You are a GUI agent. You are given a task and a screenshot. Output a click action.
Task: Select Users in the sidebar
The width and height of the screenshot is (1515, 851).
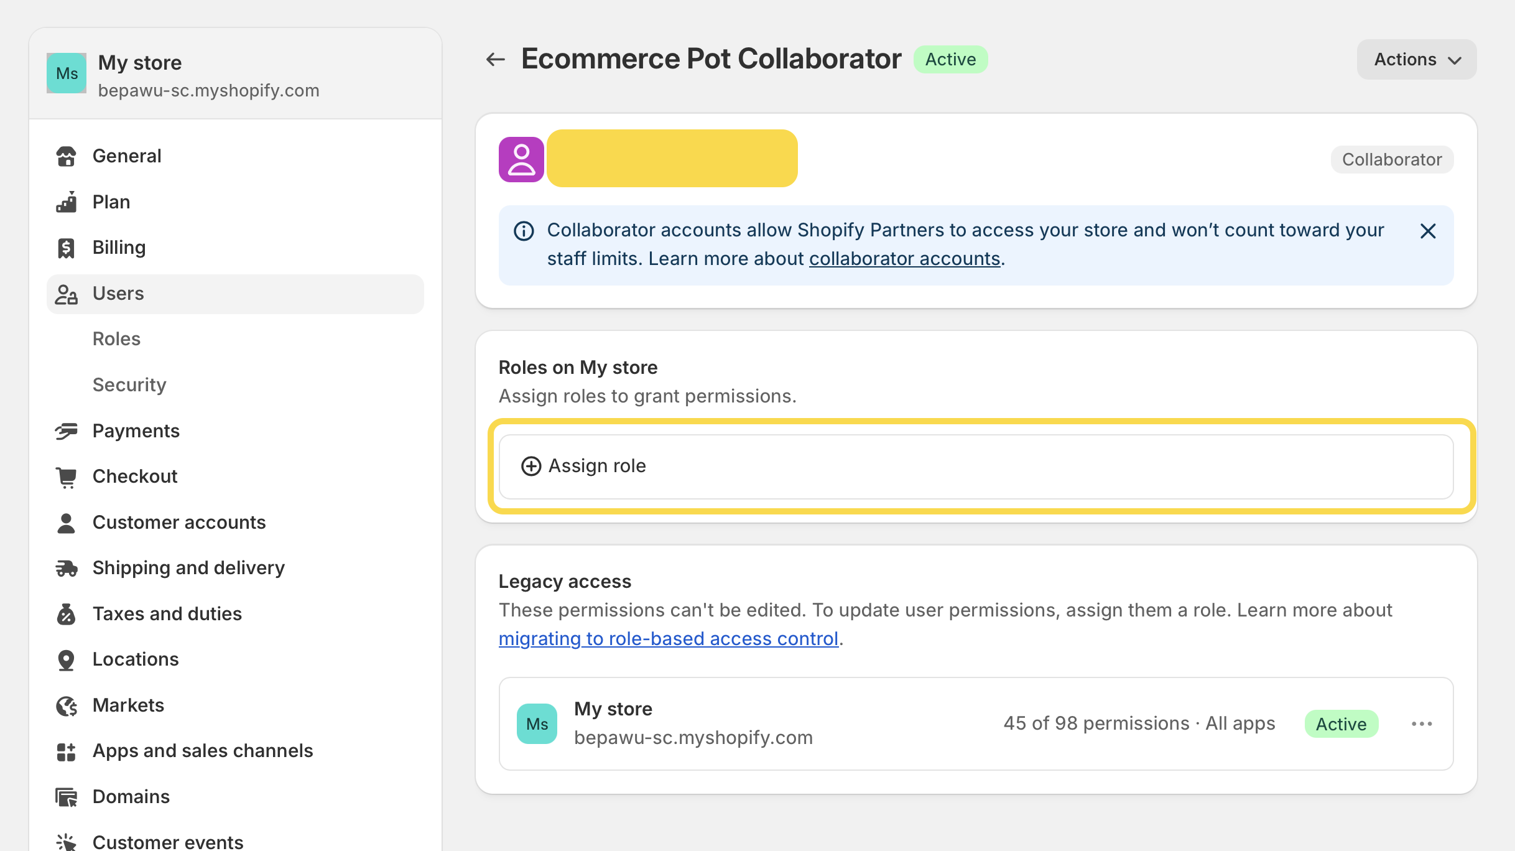tap(235, 294)
